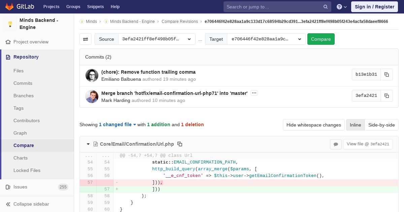Click the Sign in / Register button

pos(374,7)
